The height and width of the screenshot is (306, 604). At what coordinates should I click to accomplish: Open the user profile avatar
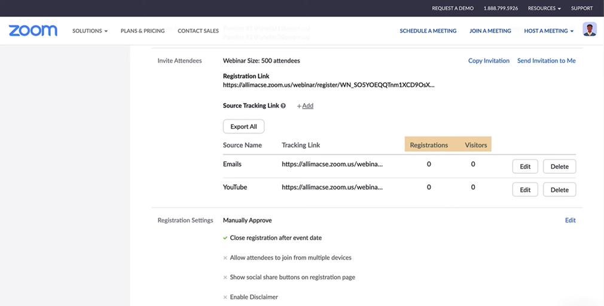pos(589,30)
